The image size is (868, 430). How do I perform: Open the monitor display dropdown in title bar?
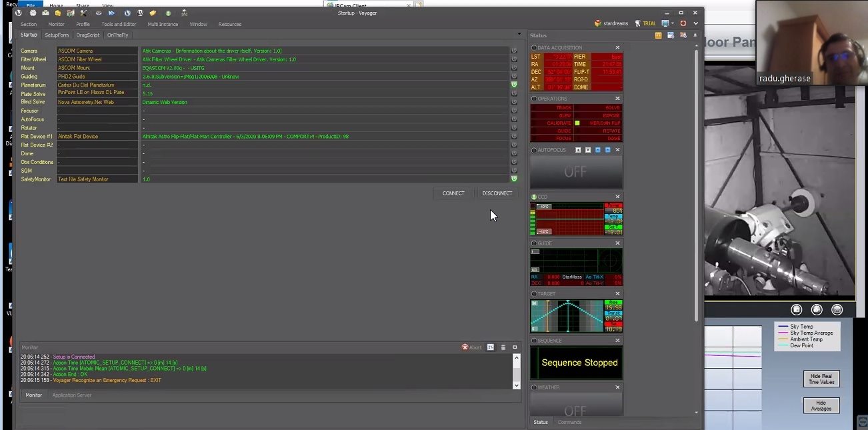[667, 23]
